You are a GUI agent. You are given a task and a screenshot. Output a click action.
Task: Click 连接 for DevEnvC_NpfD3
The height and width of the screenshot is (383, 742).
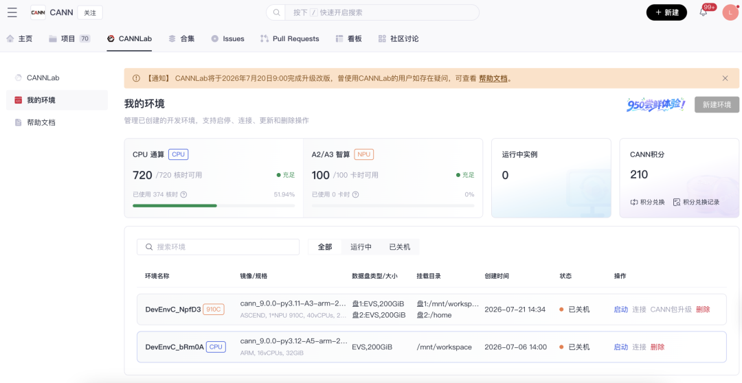(640, 310)
